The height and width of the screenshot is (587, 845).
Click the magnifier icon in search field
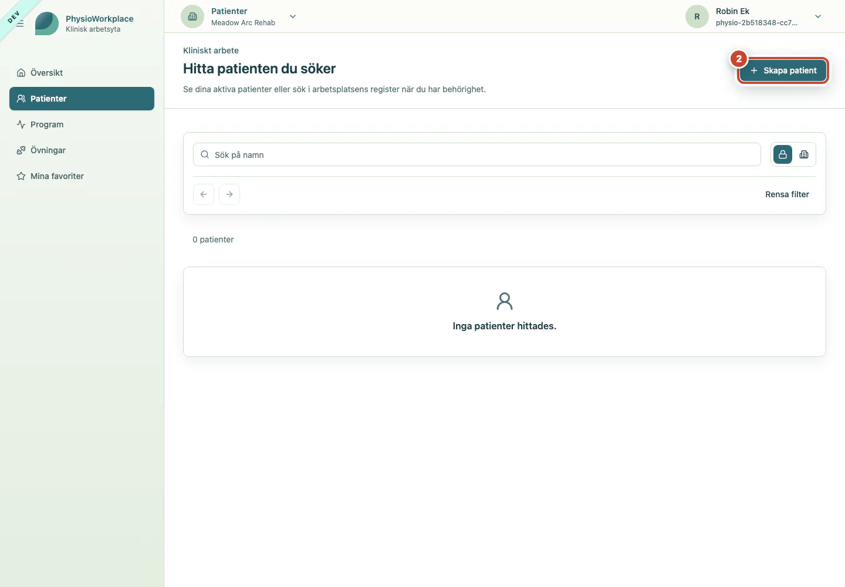(x=205, y=154)
